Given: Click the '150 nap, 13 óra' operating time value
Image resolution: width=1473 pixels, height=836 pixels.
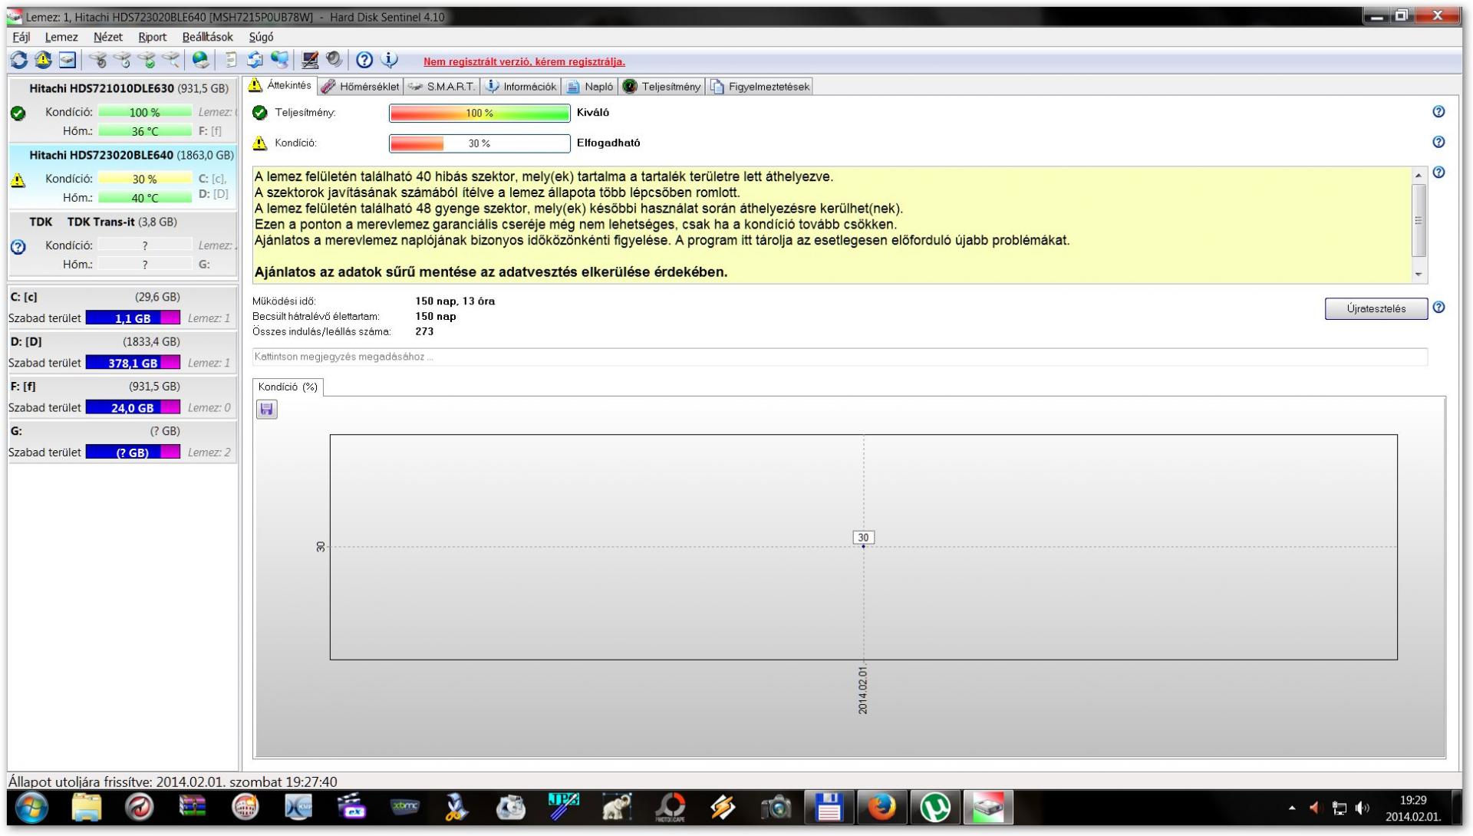Looking at the screenshot, I should (455, 301).
